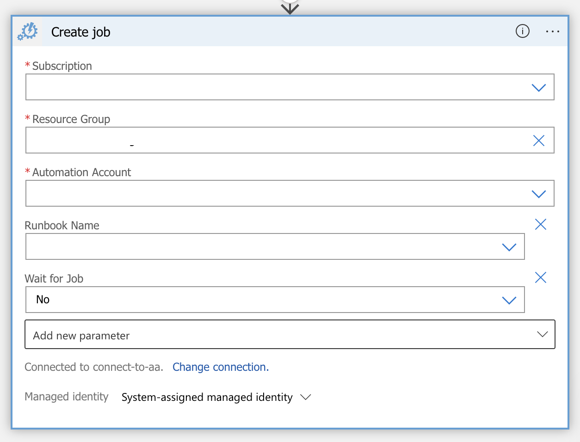Screen dimensions: 580x442
Task: Select the 'No' value in Wait for Job
Action: coord(43,300)
